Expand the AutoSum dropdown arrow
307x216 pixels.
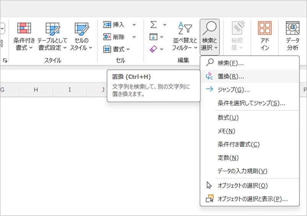[165, 24]
